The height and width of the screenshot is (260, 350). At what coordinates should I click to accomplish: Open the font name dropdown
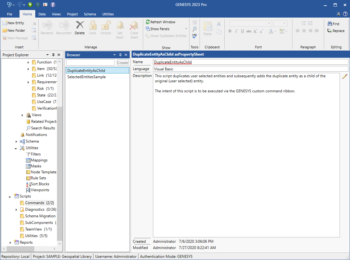click(269, 23)
